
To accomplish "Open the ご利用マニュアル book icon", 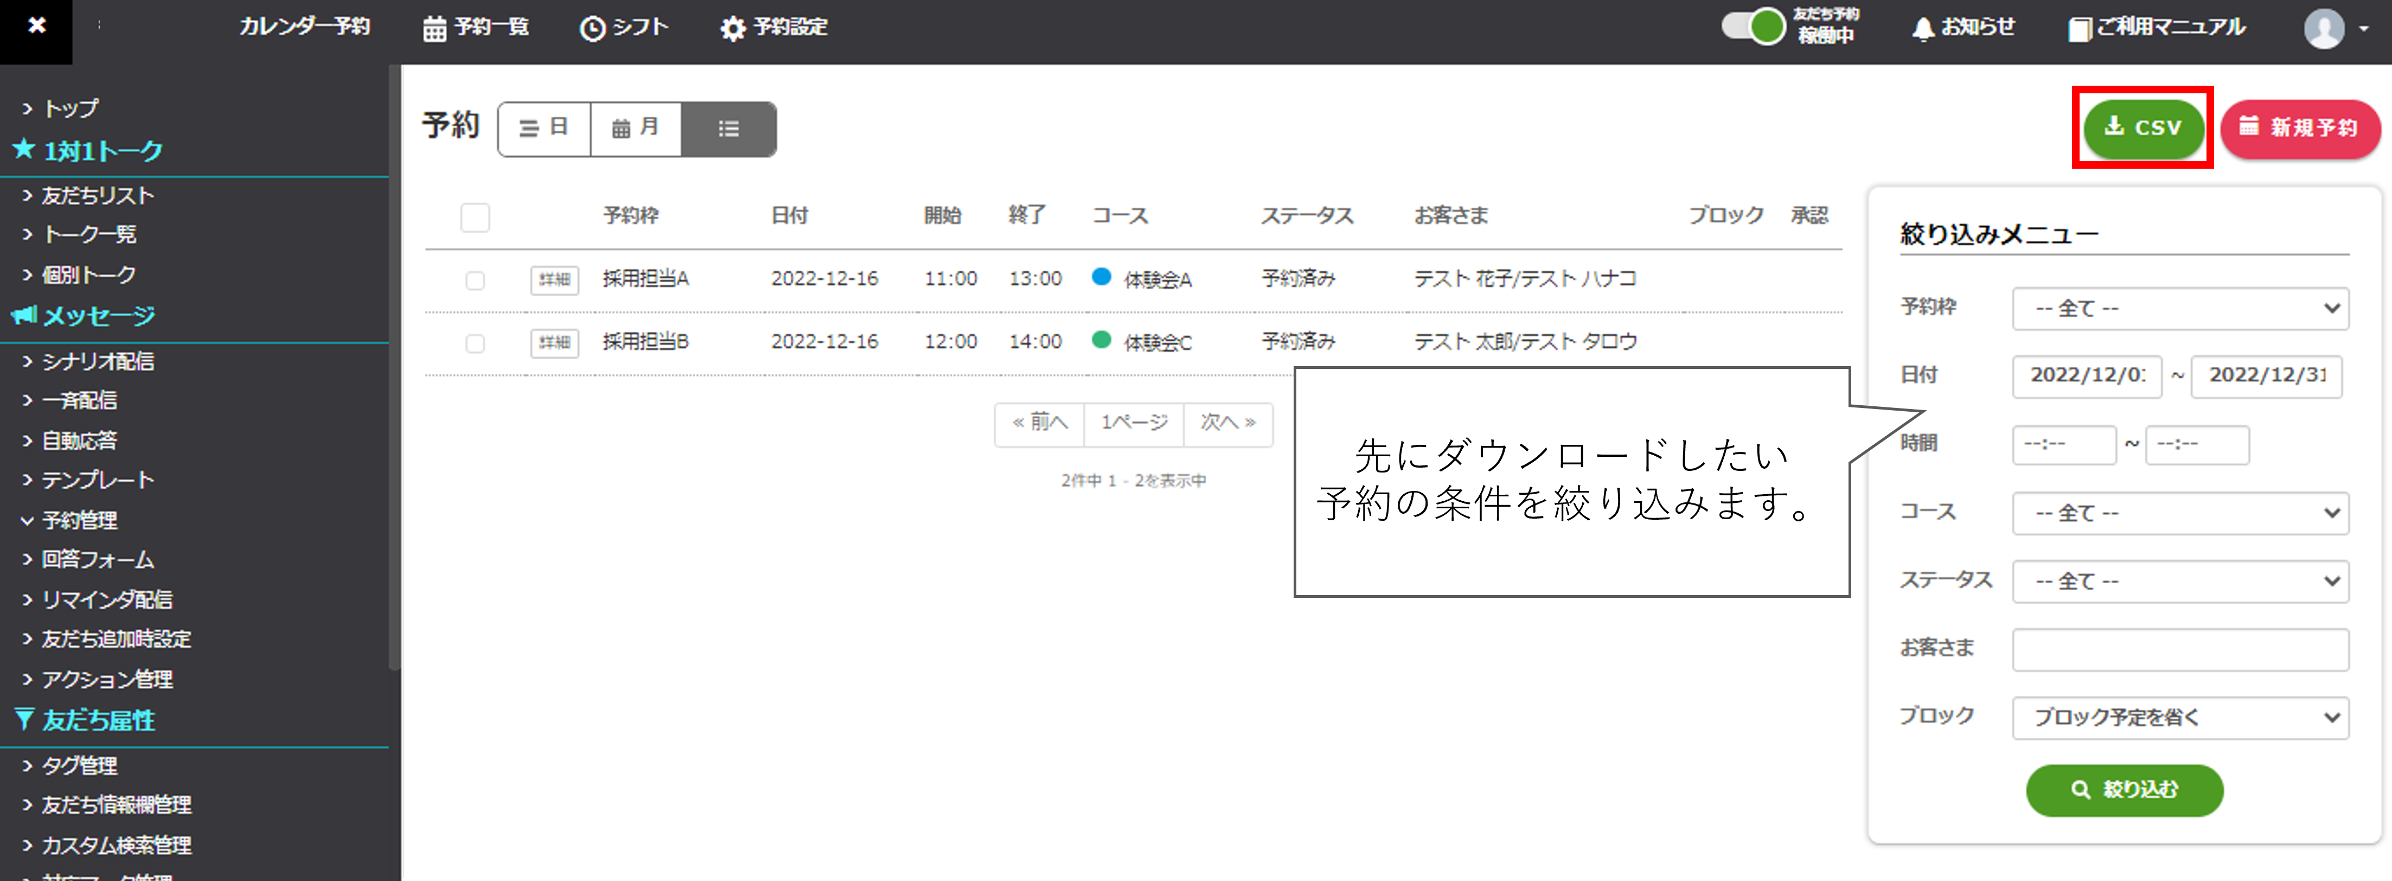I will click(x=2156, y=27).
